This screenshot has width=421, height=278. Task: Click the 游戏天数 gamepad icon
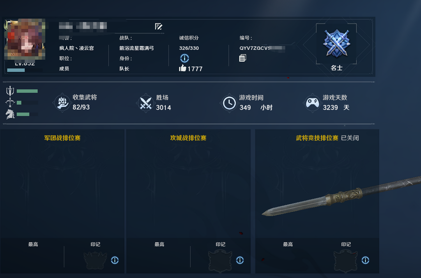313,103
